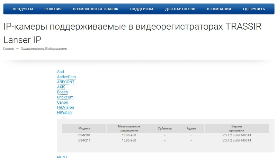This screenshot has height=158, width=277.
Task: Click ГДЕ КУПИТЬ in navigation
Action: pos(254,9)
